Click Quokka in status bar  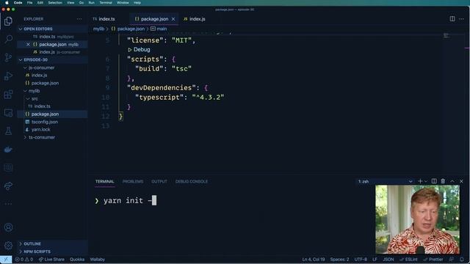click(x=77, y=260)
